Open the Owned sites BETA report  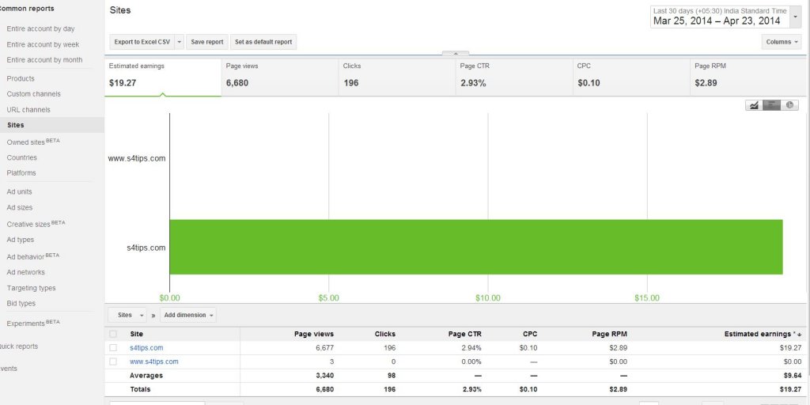(x=33, y=142)
